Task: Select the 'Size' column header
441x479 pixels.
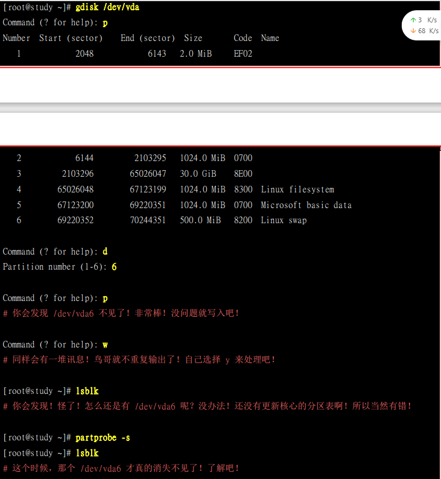Action: (x=193, y=38)
